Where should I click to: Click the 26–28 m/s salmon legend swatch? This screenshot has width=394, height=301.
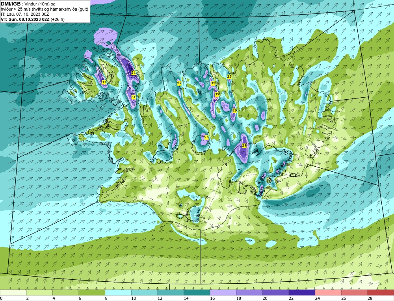pyautogui.click(x=355, y=292)
